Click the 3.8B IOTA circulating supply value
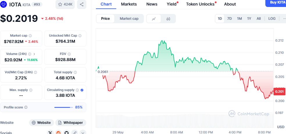Image resolution: width=286 pixels, height=134 pixels. tap(65, 95)
